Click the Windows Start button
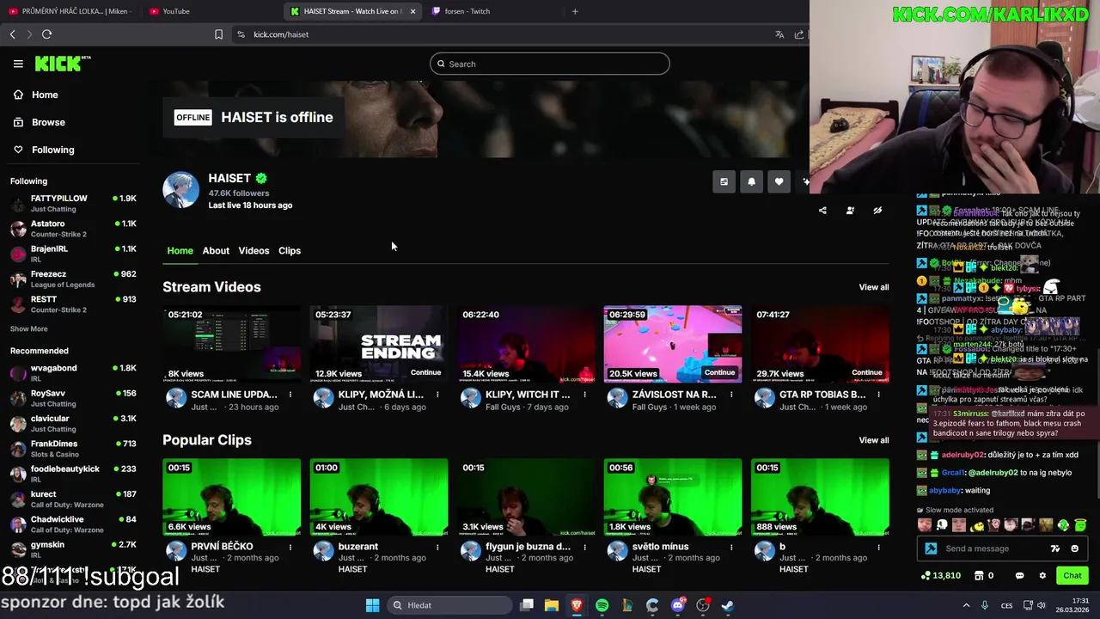1100x619 pixels. (x=372, y=605)
